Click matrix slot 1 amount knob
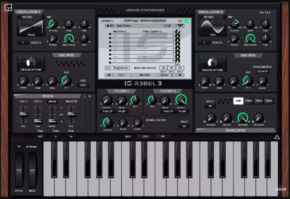 click(x=177, y=32)
